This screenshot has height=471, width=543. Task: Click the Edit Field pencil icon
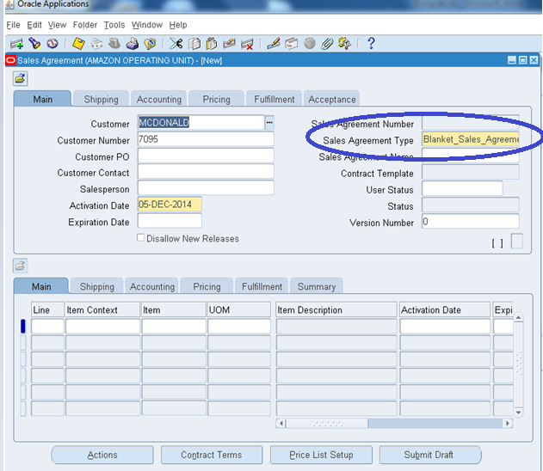pos(274,44)
